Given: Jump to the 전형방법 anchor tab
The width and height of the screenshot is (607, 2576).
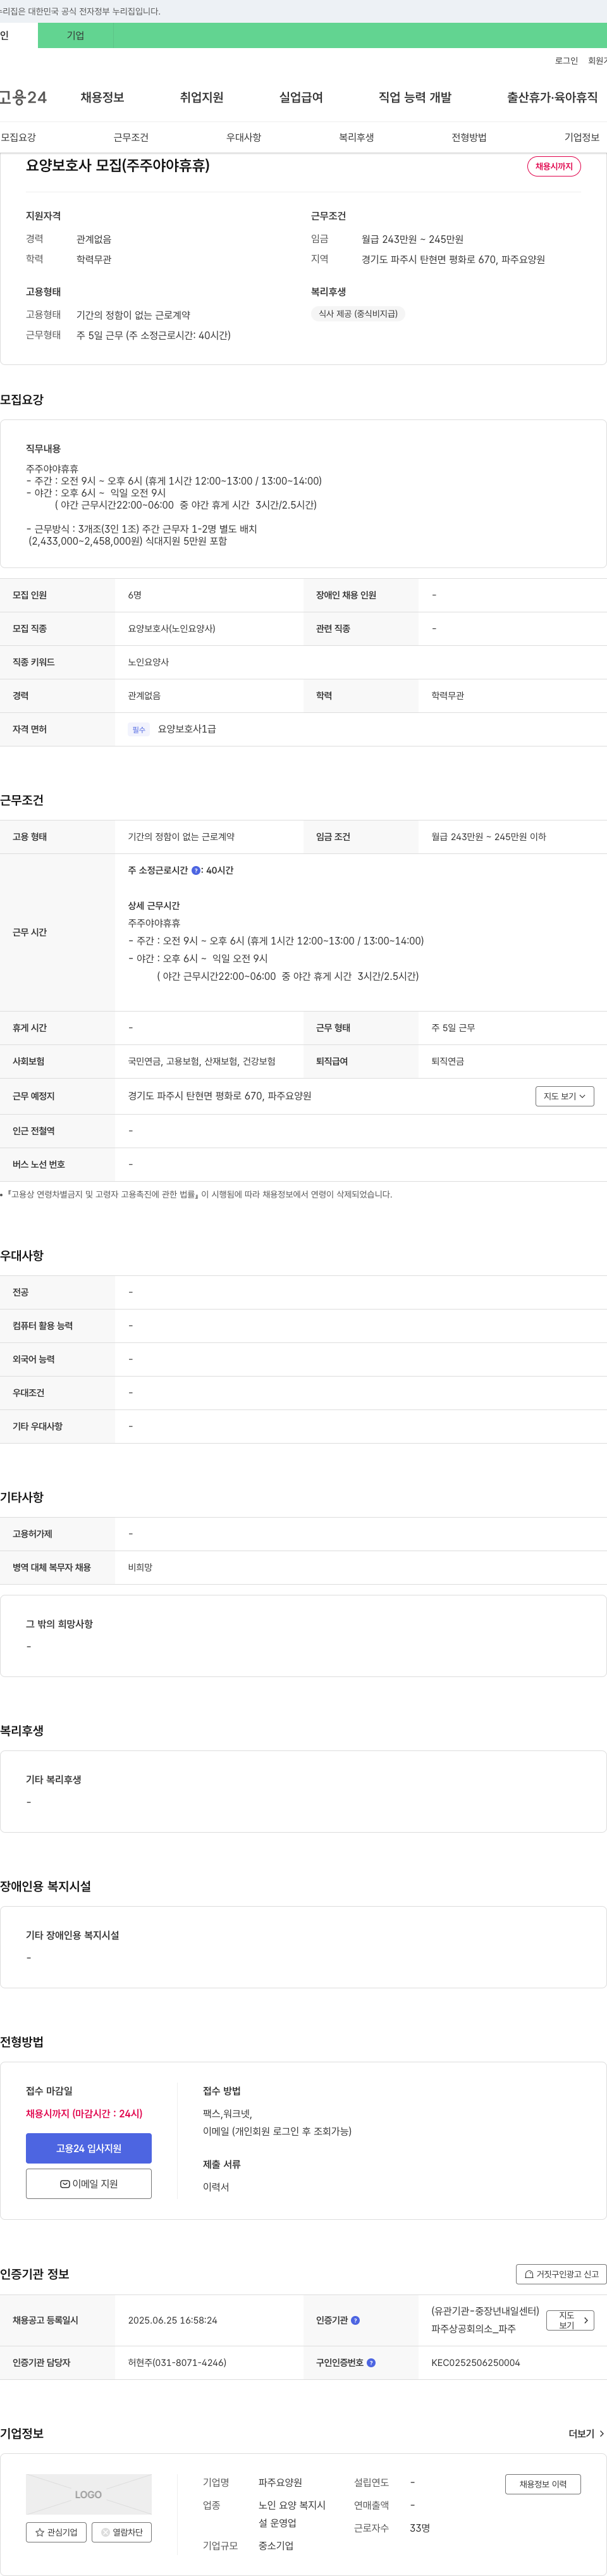Looking at the screenshot, I should 469,137.
